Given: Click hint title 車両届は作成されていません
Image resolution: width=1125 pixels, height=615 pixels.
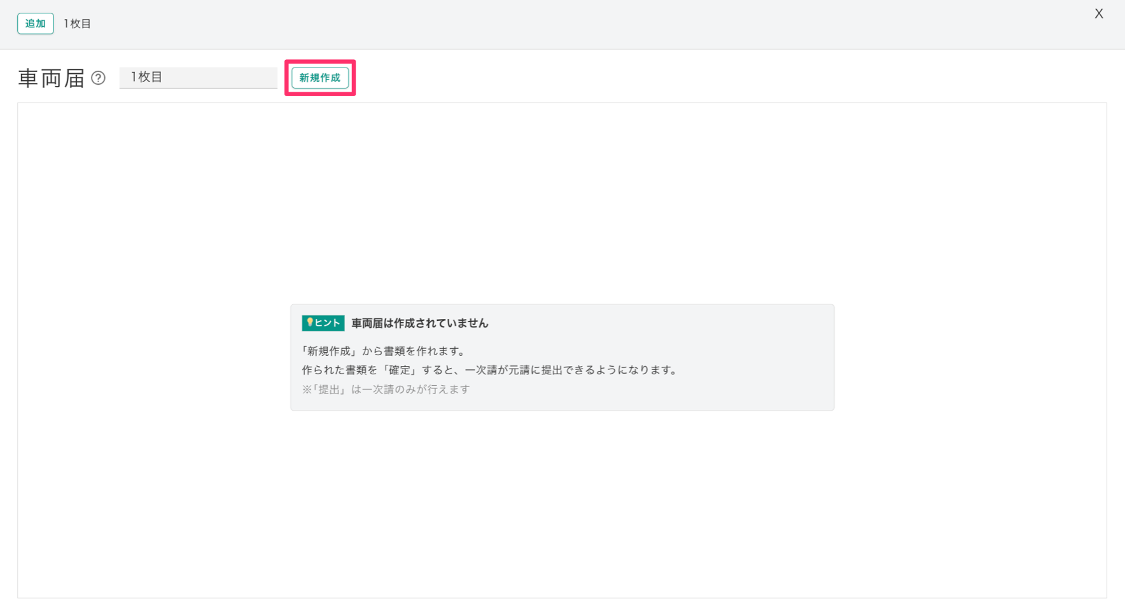Looking at the screenshot, I should (419, 323).
